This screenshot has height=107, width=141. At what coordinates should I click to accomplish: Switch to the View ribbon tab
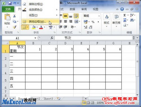click(x=96, y=9)
